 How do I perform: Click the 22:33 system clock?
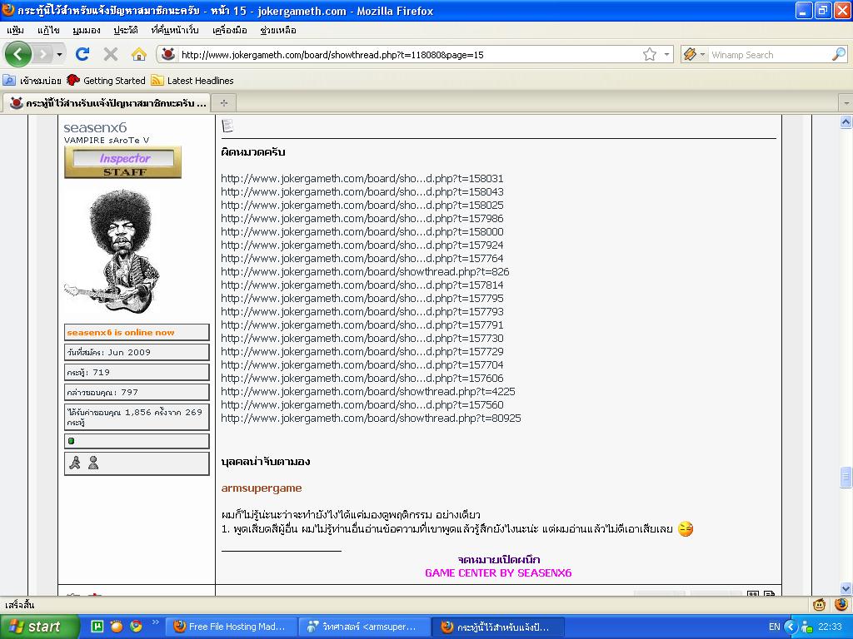coord(831,627)
